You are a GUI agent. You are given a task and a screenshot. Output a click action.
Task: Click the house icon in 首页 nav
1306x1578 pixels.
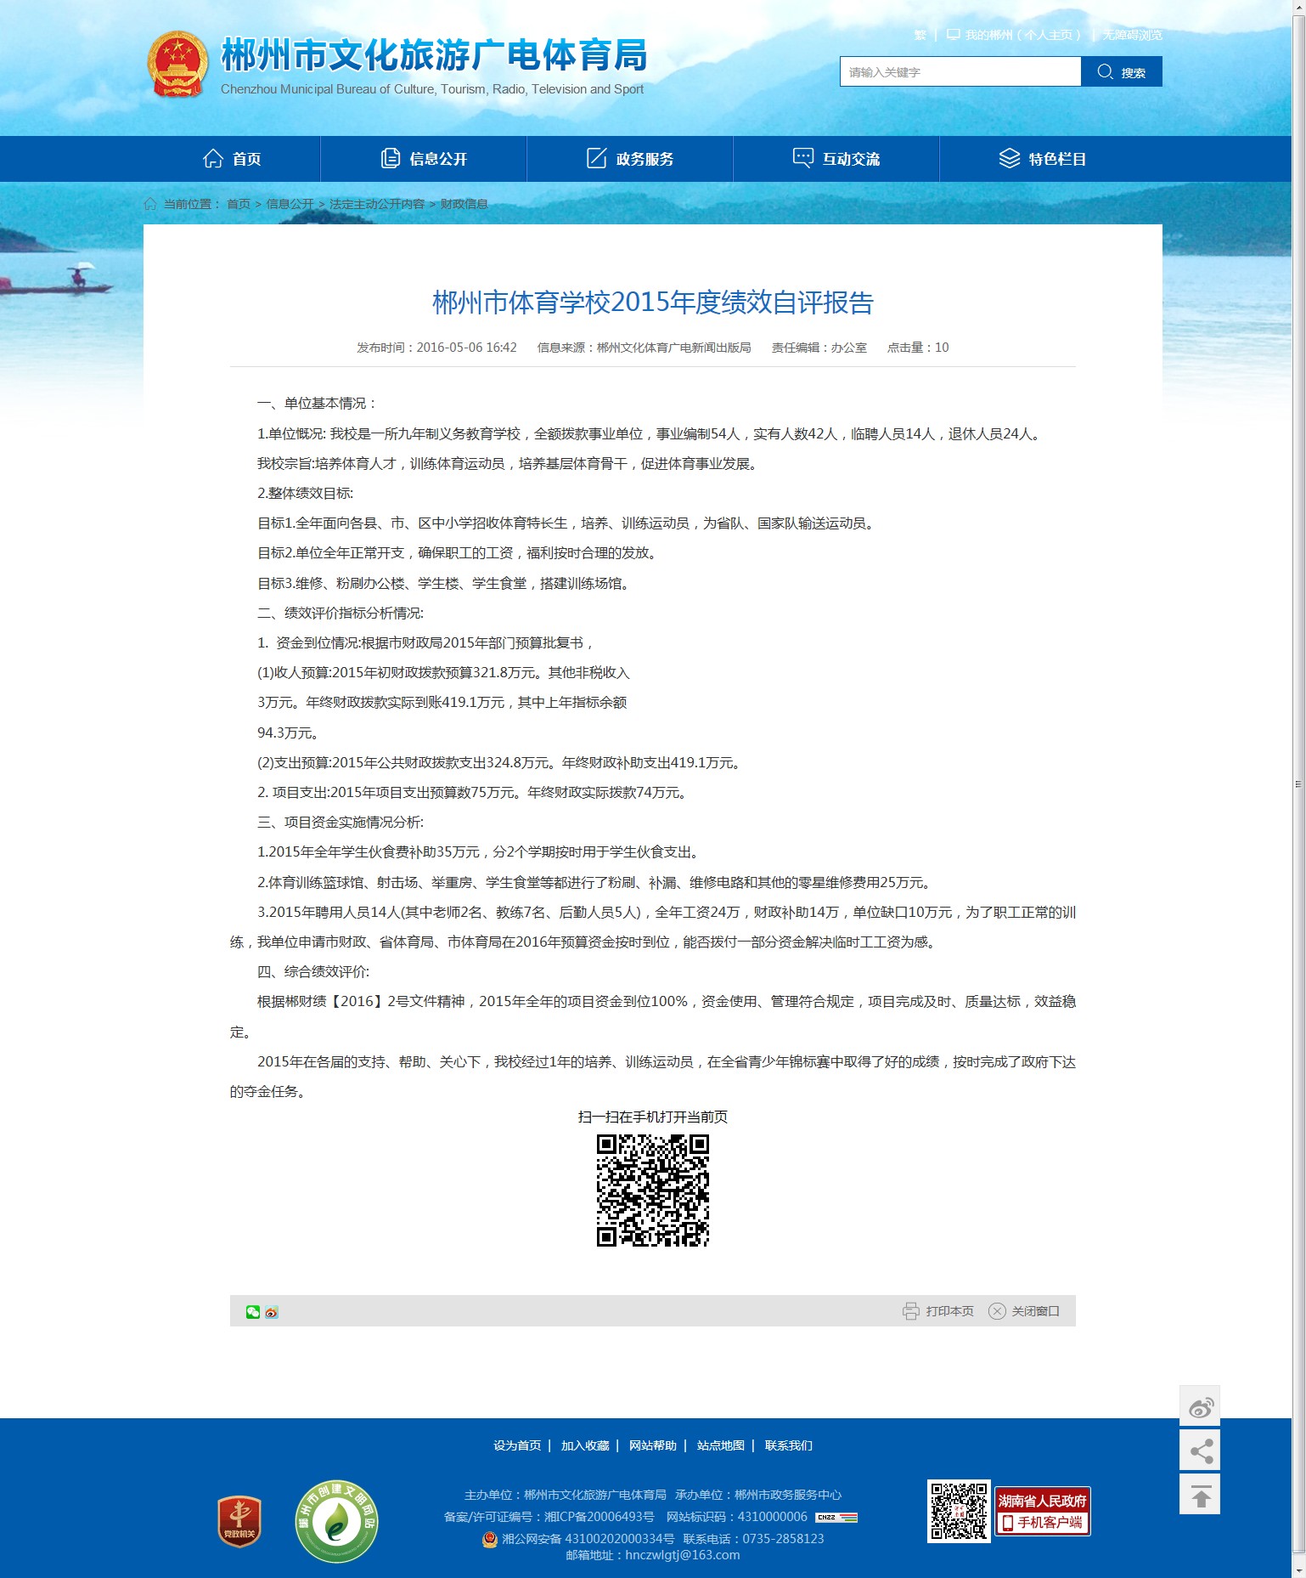213,158
